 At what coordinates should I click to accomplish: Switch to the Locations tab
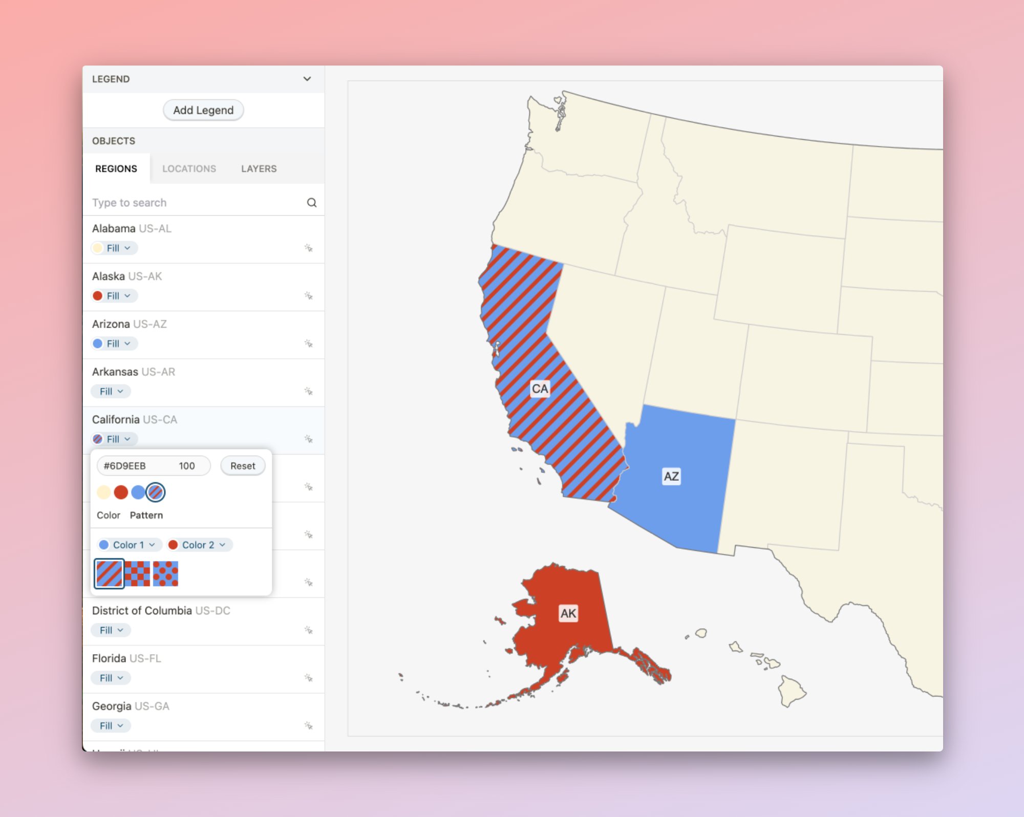click(x=189, y=168)
